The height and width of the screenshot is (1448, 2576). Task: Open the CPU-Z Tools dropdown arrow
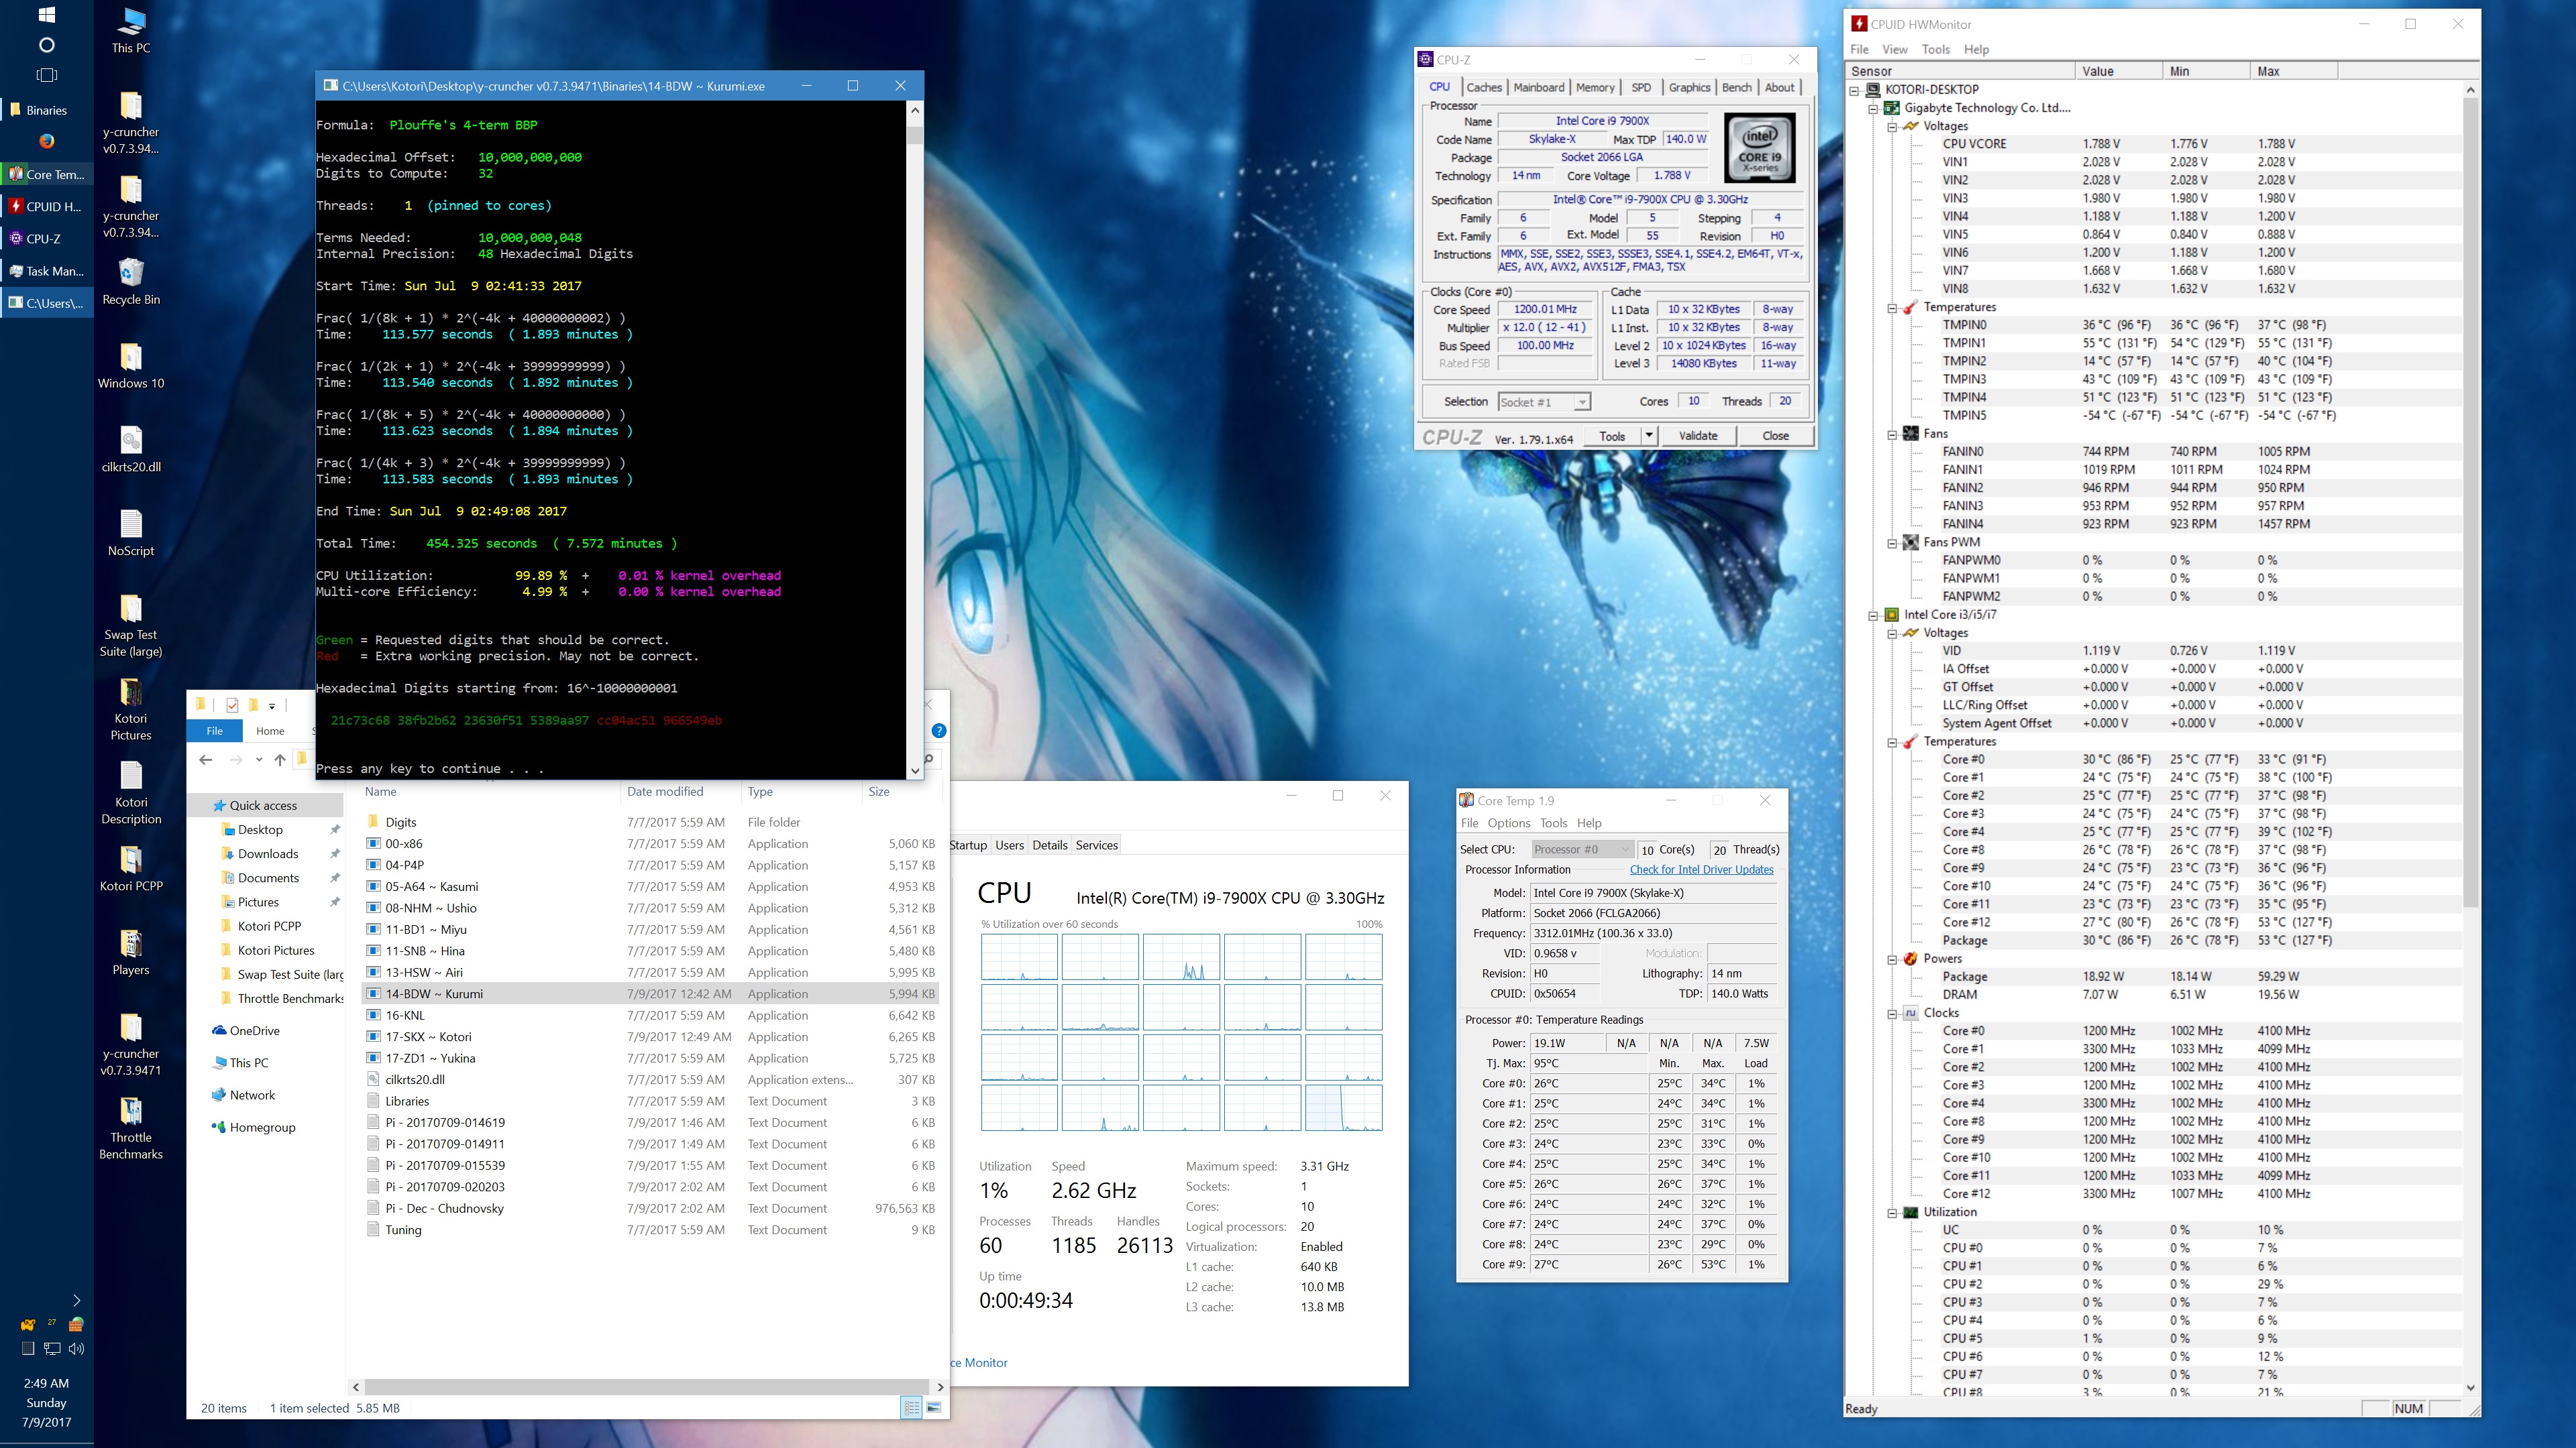[1649, 436]
